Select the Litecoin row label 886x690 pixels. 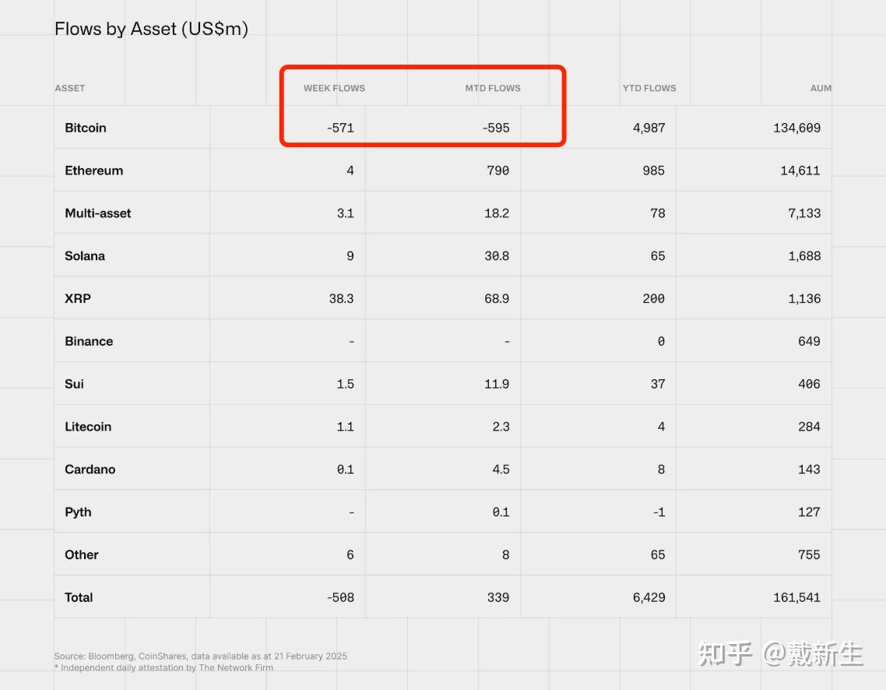[x=88, y=426]
